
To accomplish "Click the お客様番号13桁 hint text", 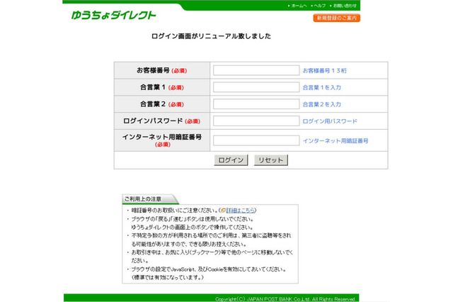I will tap(324, 71).
